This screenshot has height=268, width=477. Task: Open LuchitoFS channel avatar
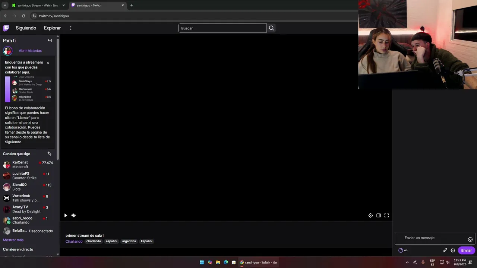pos(7,176)
